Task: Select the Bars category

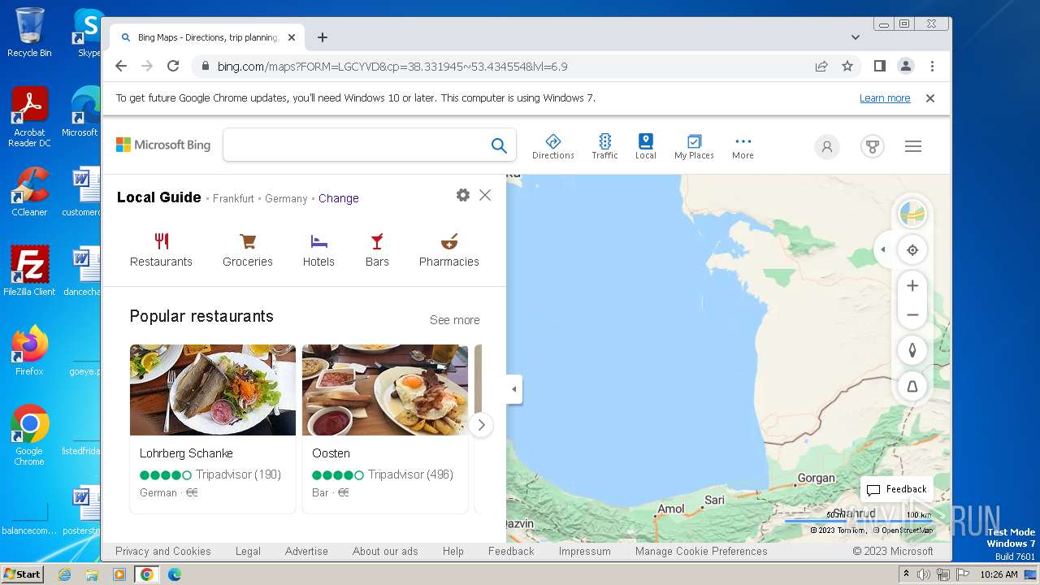Action: pos(377,250)
